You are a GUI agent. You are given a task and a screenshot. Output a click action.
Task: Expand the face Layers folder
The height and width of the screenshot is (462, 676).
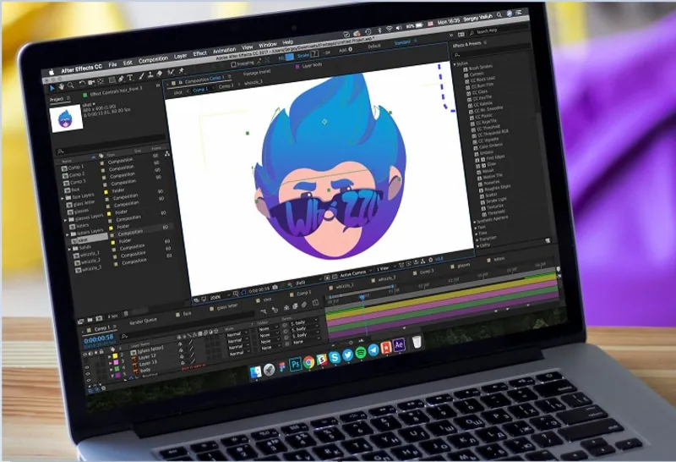coord(63,198)
